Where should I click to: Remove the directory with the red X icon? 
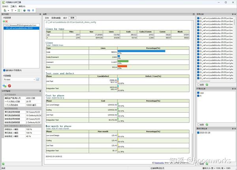pos(6,21)
